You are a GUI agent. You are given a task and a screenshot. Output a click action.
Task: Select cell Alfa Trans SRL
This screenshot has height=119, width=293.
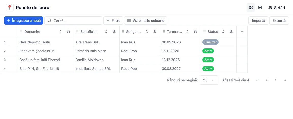[96, 42]
